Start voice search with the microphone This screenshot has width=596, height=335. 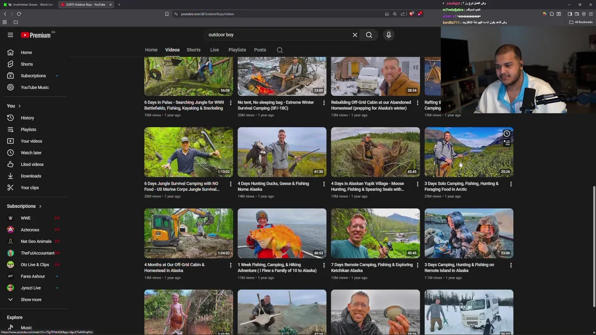[x=389, y=35]
